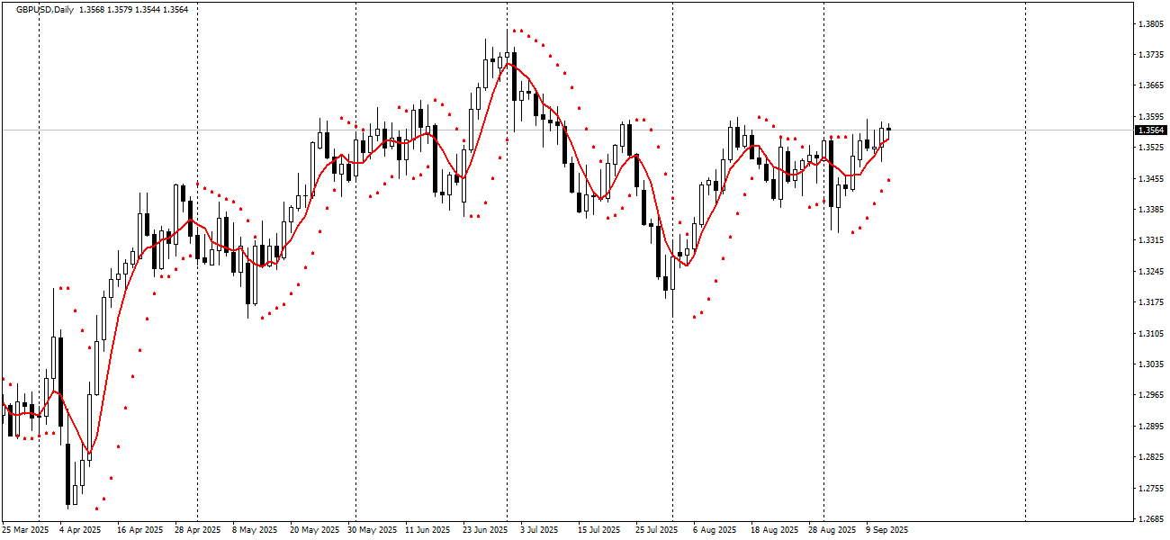Click the 6 Aug 2025 date label
1170x540 pixels.
[713, 530]
